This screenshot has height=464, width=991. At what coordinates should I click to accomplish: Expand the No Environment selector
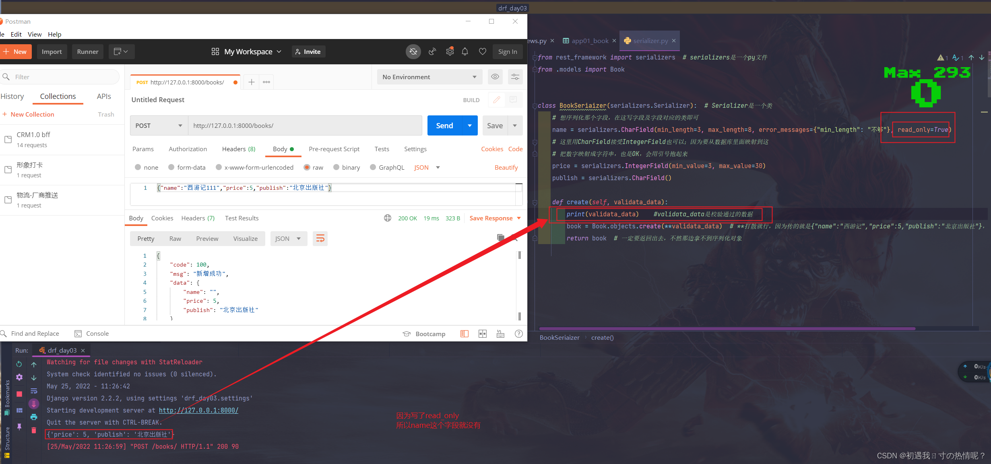pyautogui.click(x=429, y=77)
